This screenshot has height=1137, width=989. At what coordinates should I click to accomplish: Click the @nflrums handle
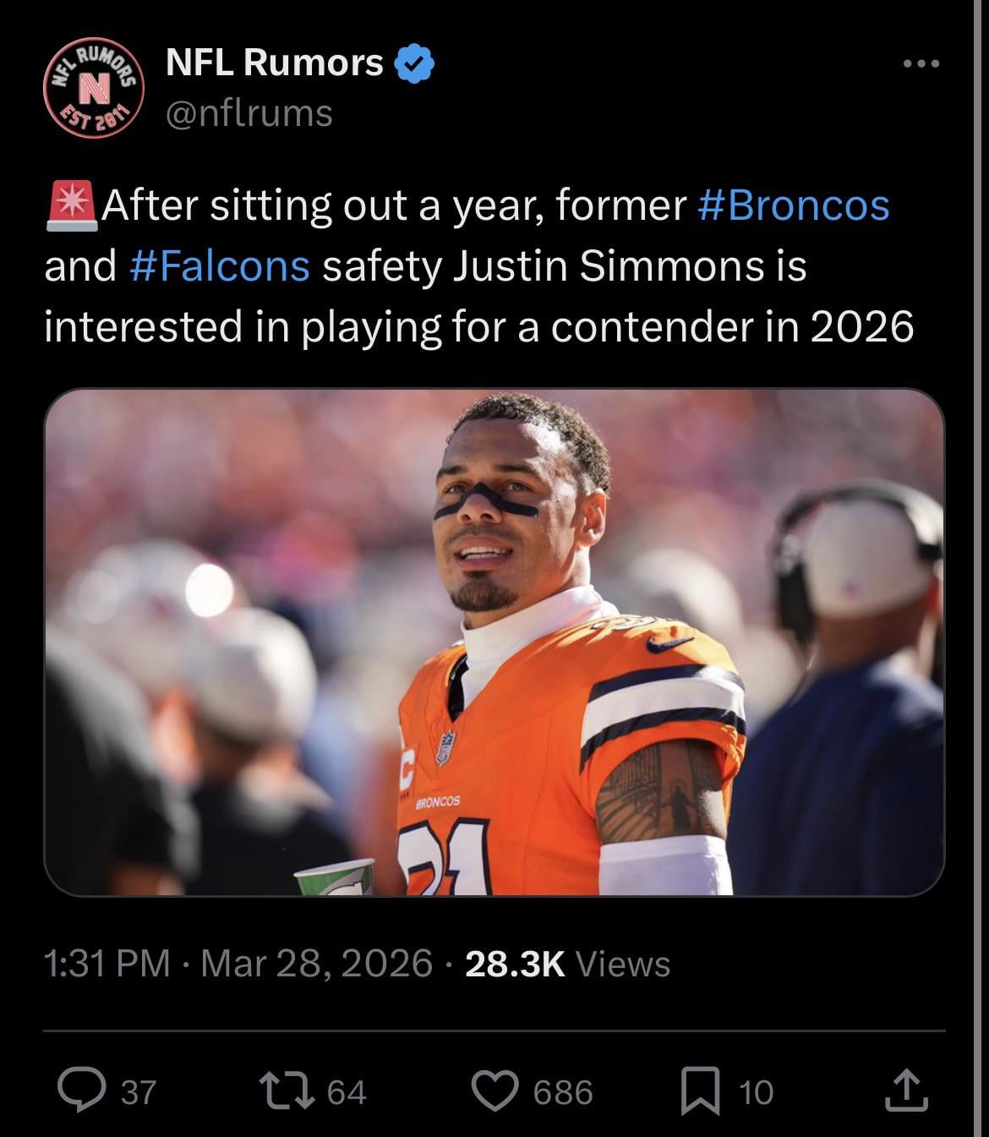pos(249,113)
